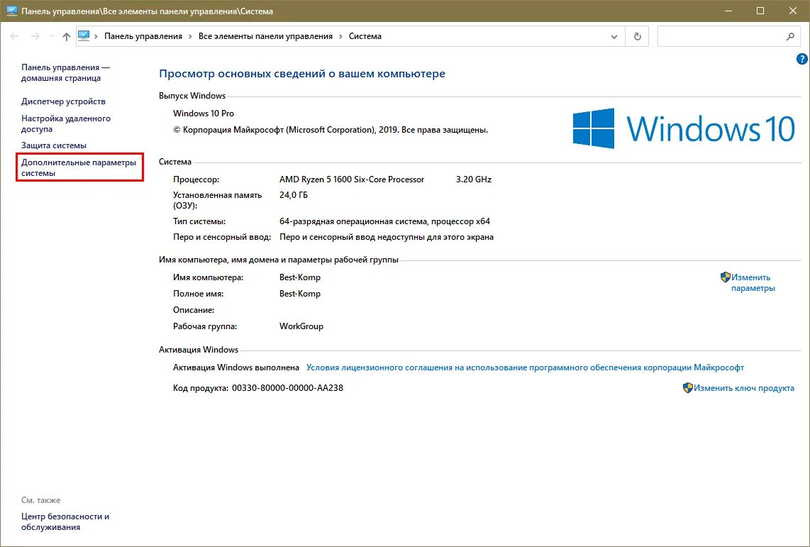This screenshot has height=547, width=810.
Task: Click '64-разрядная операционная система' text
Action: click(x=353, y=221)
